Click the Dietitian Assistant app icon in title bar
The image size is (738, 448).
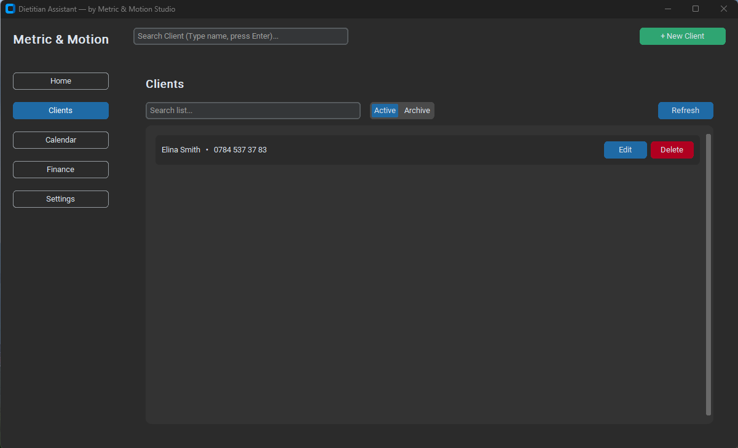pos(10,9)
